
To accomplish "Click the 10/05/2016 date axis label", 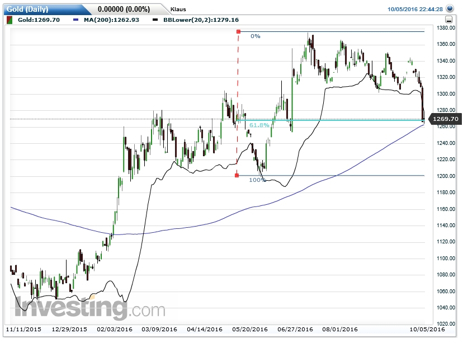I will 427,330.
